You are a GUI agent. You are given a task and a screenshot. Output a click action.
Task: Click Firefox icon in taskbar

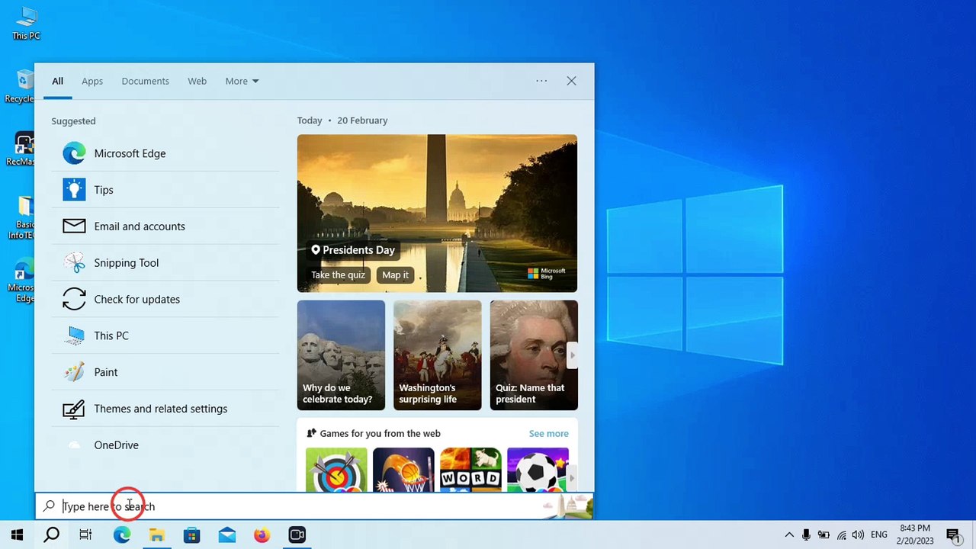(x=262, y=535)
